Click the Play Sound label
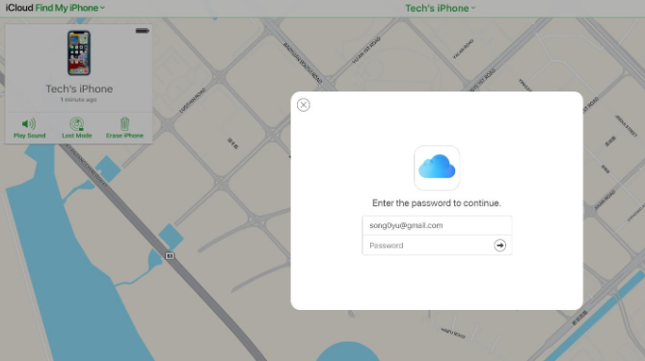 pos(30,136)
